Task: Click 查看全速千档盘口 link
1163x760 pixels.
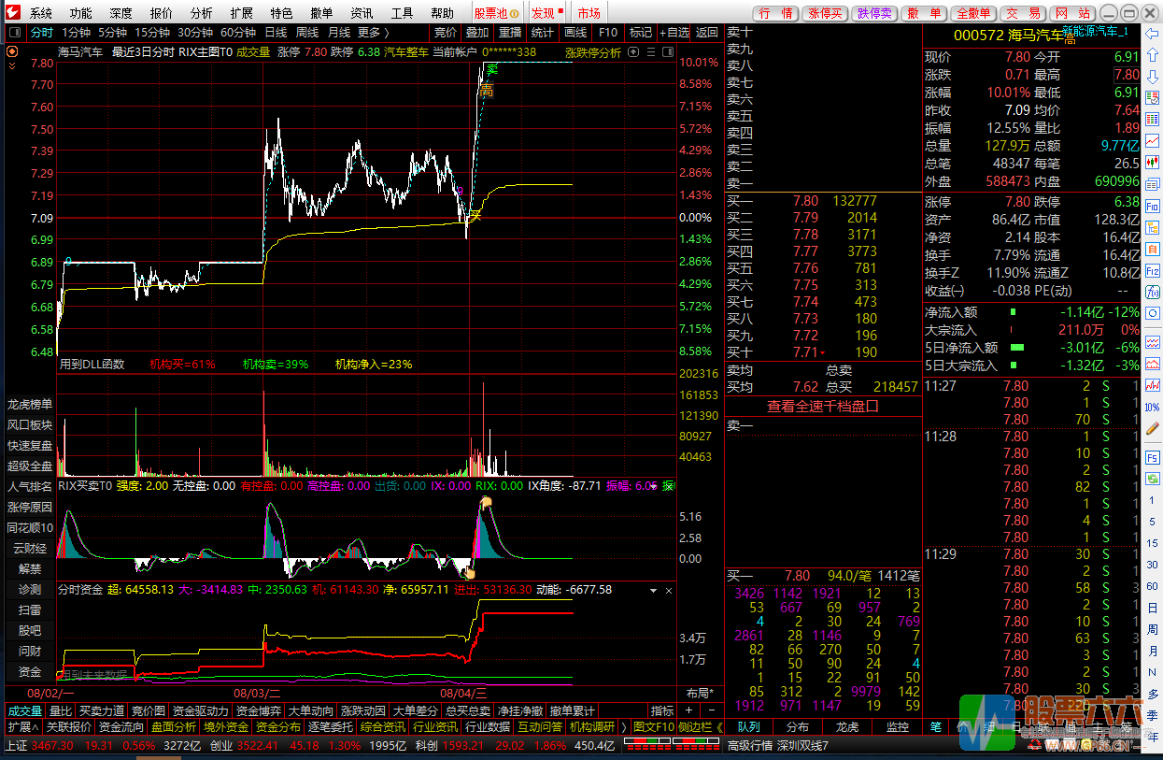Action: click(x=823, y=407)
